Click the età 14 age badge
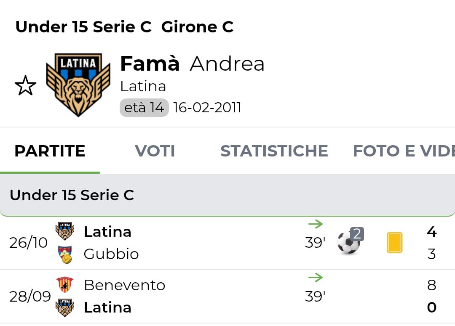455x326 pixels. [x=144, y=108]
